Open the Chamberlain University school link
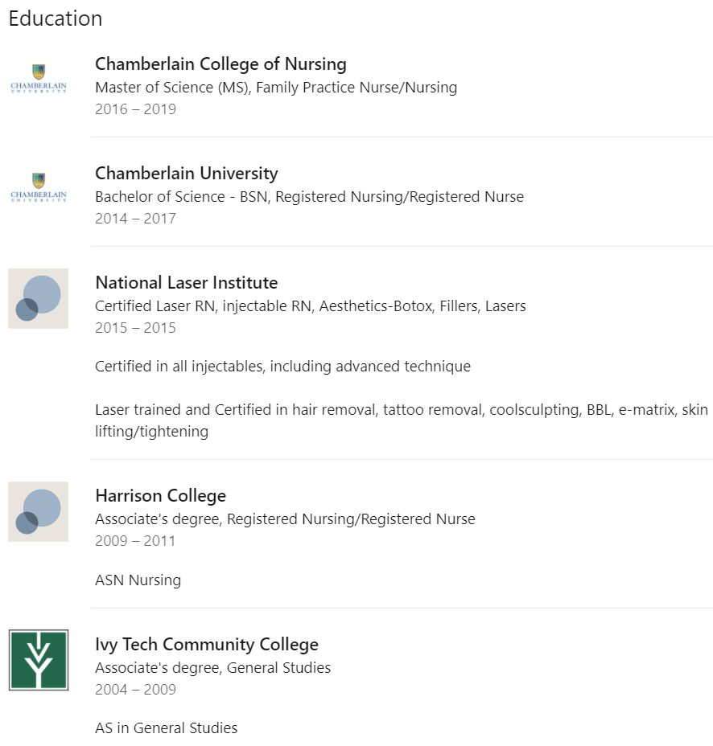The height and width of the screenshot is (746, 713). click(186, 173)
